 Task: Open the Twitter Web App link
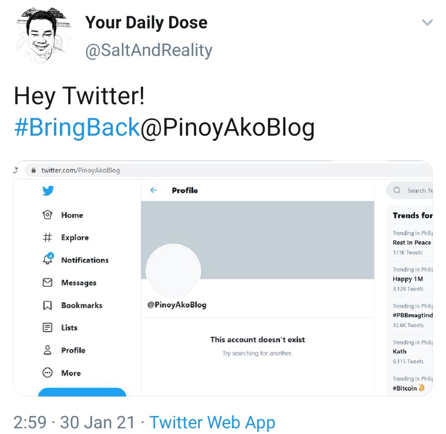[212, 422]
